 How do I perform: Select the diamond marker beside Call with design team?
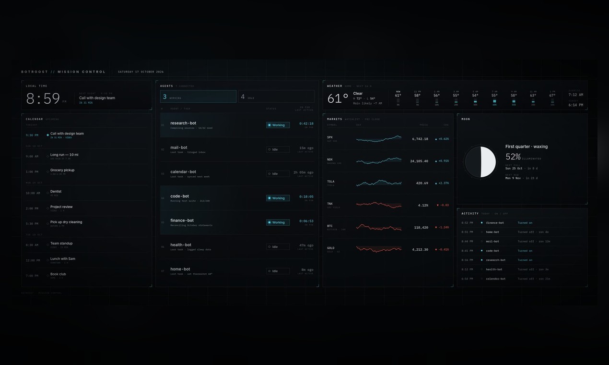(x=47, y=135)
